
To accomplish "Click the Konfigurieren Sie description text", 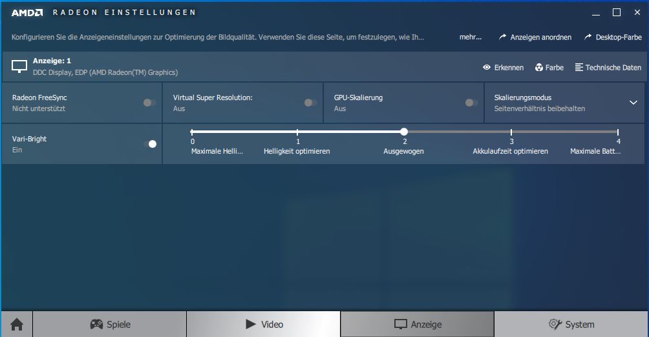I will [x=218, y=37].
